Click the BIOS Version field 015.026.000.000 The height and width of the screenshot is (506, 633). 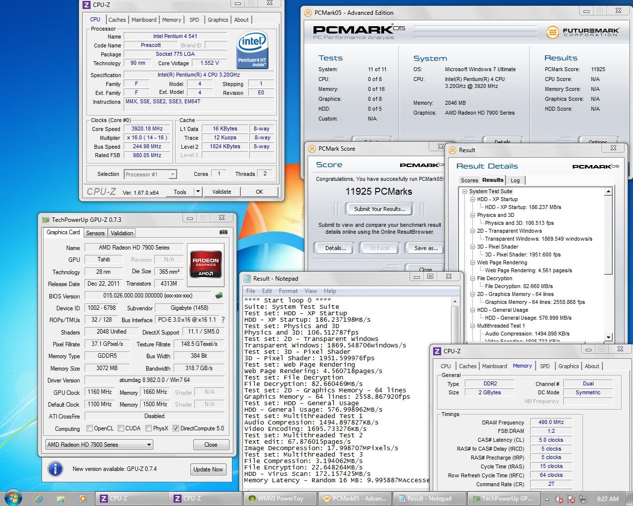click(x=148, y=295)
